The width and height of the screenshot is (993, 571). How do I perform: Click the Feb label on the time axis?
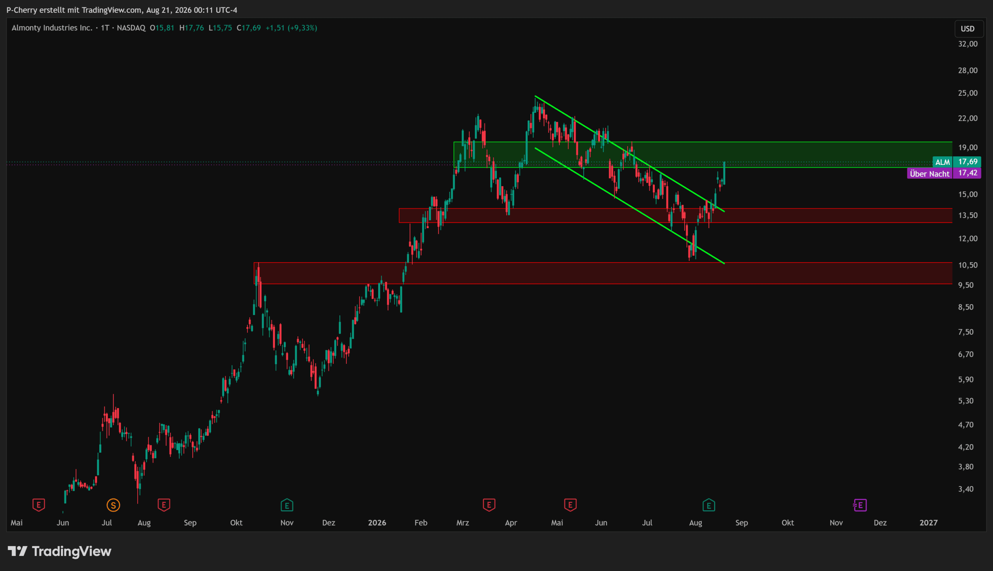tap(421, 523)
